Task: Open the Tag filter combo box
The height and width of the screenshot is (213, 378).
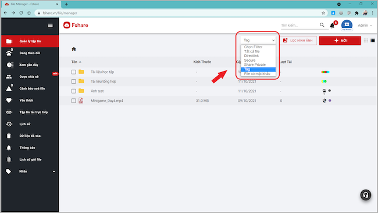Action: pos(258,40)
